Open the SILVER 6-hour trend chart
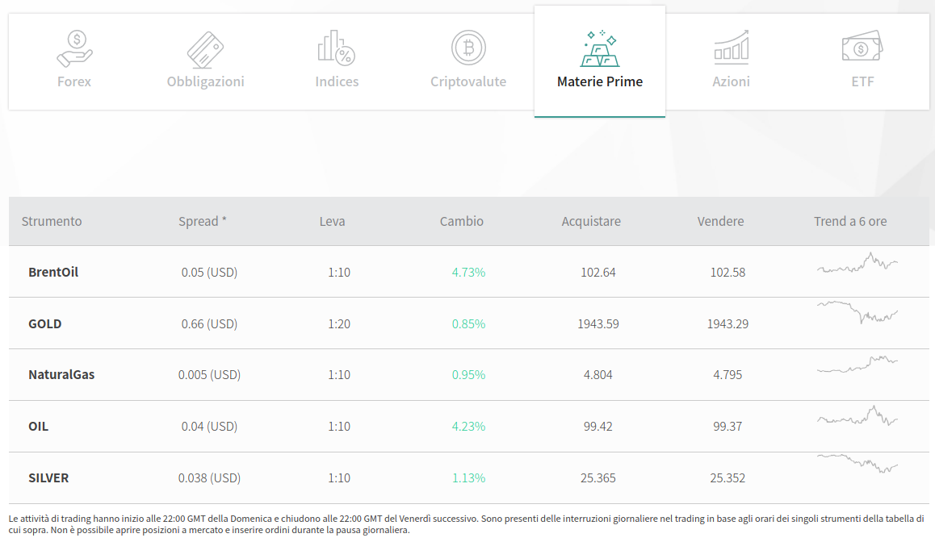Image resolution: width=935 pixels, height=542 pixels. coord(857,464)
